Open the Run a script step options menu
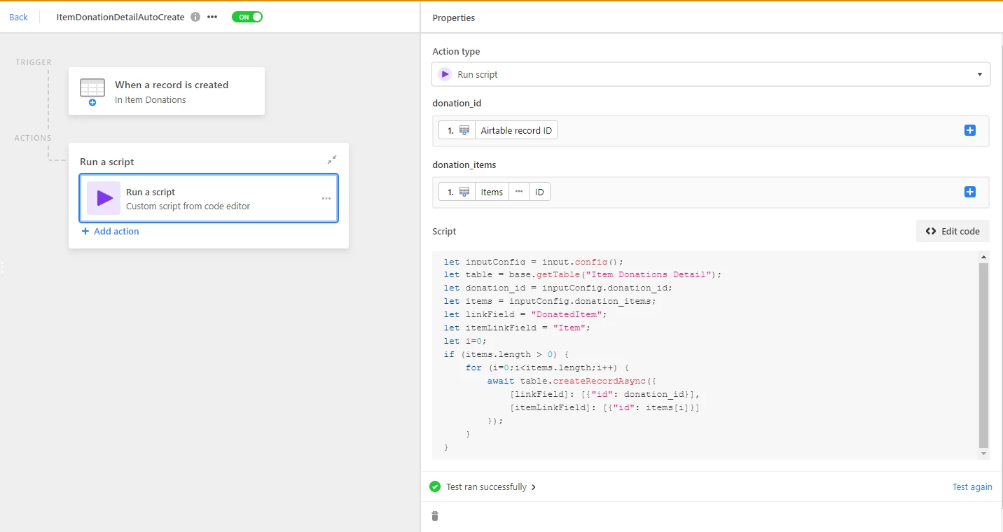Screen dimensions: 1003x532 (x=326, y=198)
